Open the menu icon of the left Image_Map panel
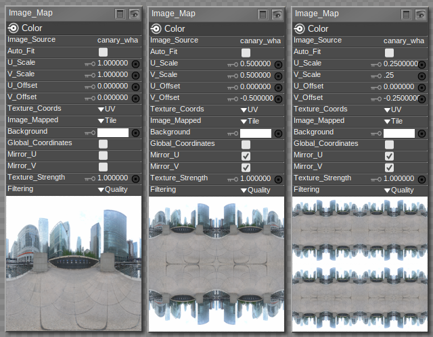This screenshot has width=433, height=337. 120,14
